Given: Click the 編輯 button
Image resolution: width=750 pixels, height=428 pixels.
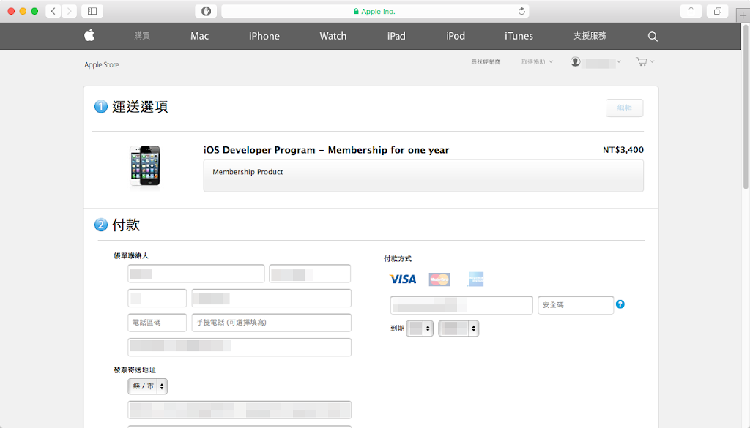Looking at the screenshot, I should coord(624,108).
